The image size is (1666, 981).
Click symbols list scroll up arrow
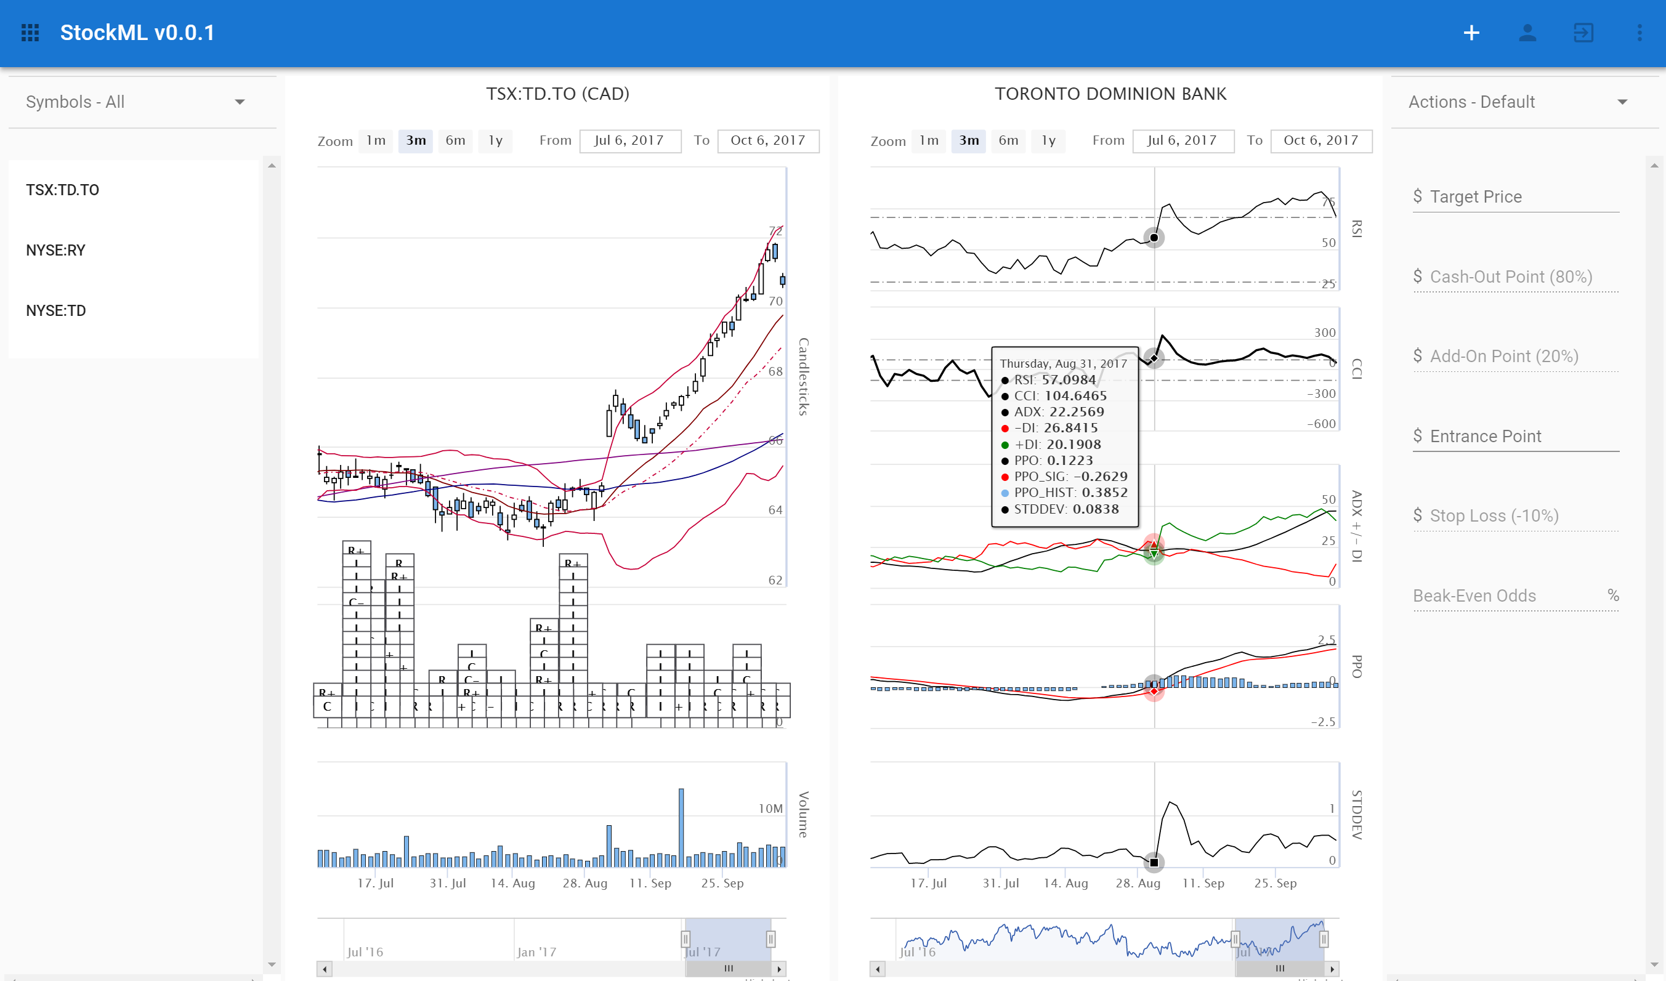272,165
